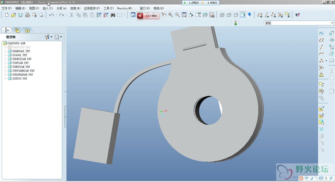Open the 分析(A) menu
The image size is (335, 182).
point(62,8)
